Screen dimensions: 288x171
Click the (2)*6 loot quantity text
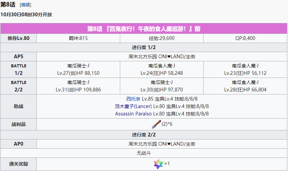[167, 124]
